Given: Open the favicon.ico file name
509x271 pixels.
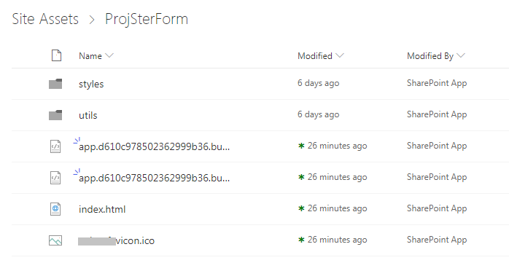Looking at the screenshot, I should pyautogui.click(x=116, y=241).
